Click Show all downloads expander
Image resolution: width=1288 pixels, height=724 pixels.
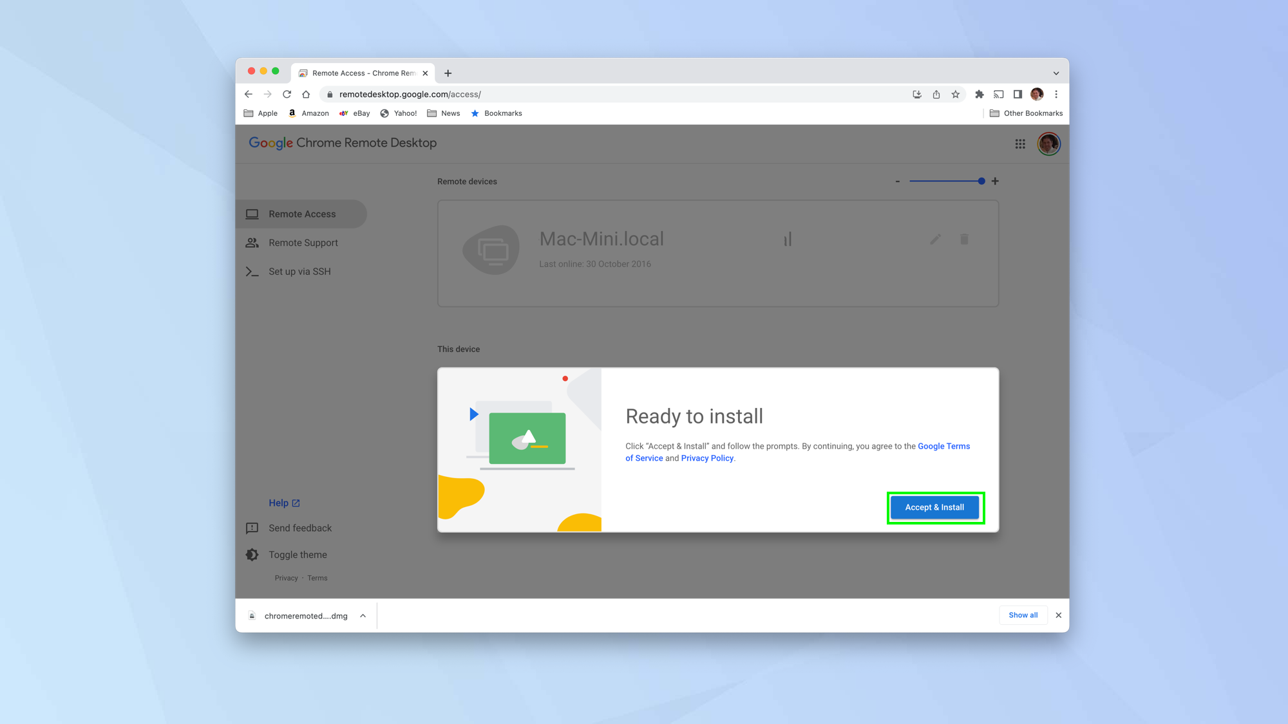tap(1023, 615)
